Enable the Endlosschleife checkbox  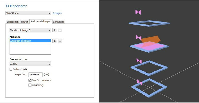coord(11,69)
